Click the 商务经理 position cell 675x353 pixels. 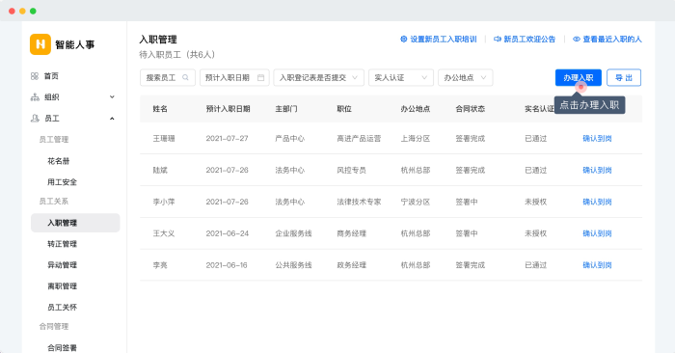coord(352,233)
